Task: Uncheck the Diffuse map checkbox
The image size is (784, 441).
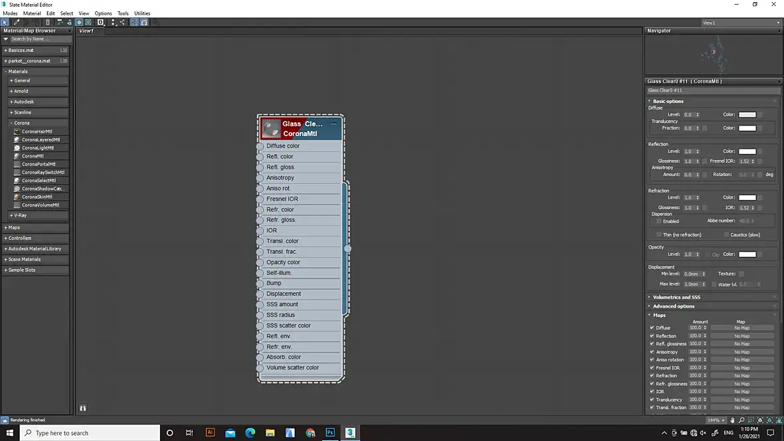Action: point(652,328)
